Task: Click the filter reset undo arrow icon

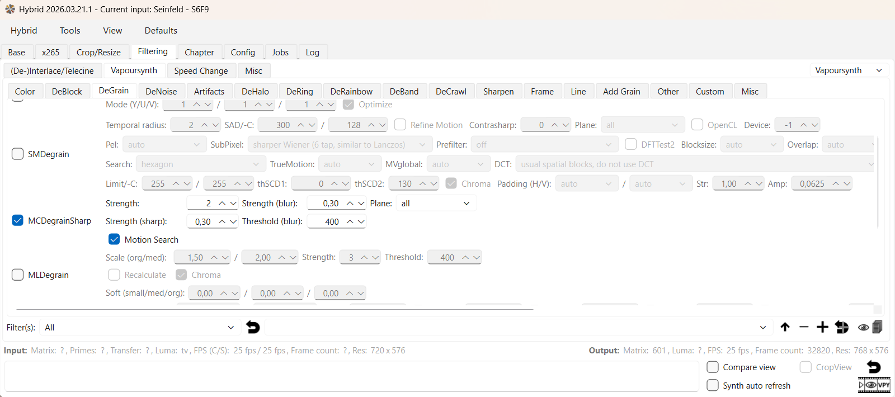Action: (x=253, y=327)
